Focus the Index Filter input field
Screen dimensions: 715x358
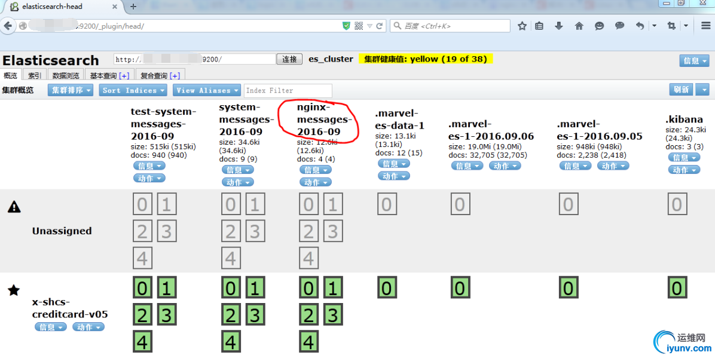(288, 90)
